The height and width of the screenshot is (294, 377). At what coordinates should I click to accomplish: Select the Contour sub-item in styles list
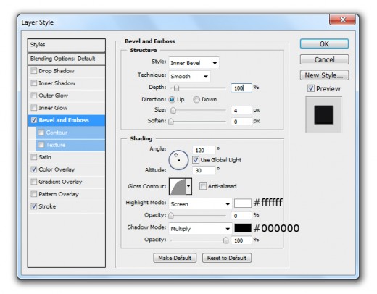point(70,133)
